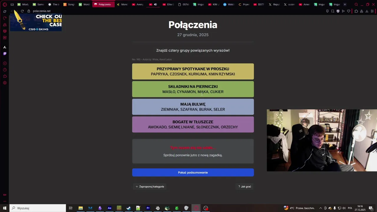This screenshot has height=212, width=377.
Task: Open Task View on taskbar
Action: point(71,208)
